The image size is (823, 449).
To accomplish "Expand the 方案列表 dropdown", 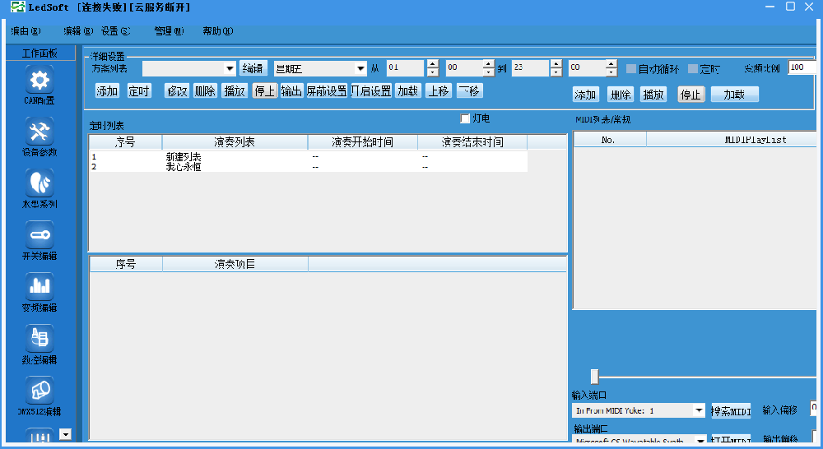I will coord(230,69).
